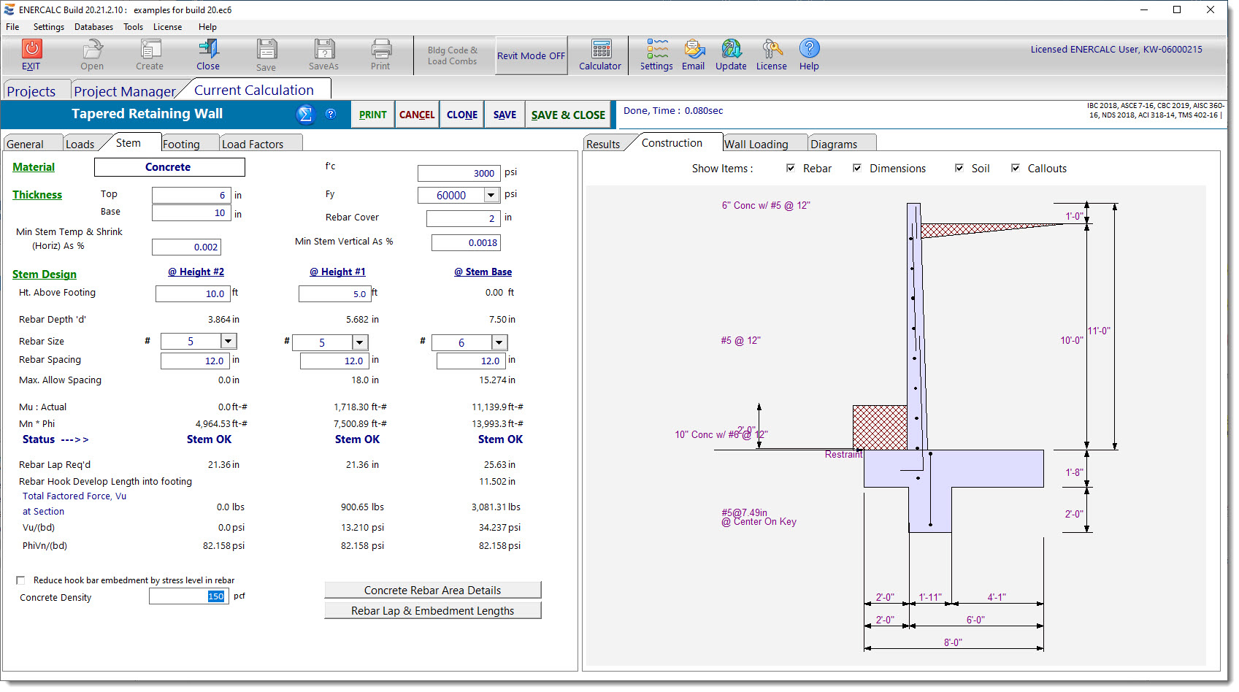Screen dimensions: 1239x692
Task: Click the Concrete Density input field
Action: [189, 596]
